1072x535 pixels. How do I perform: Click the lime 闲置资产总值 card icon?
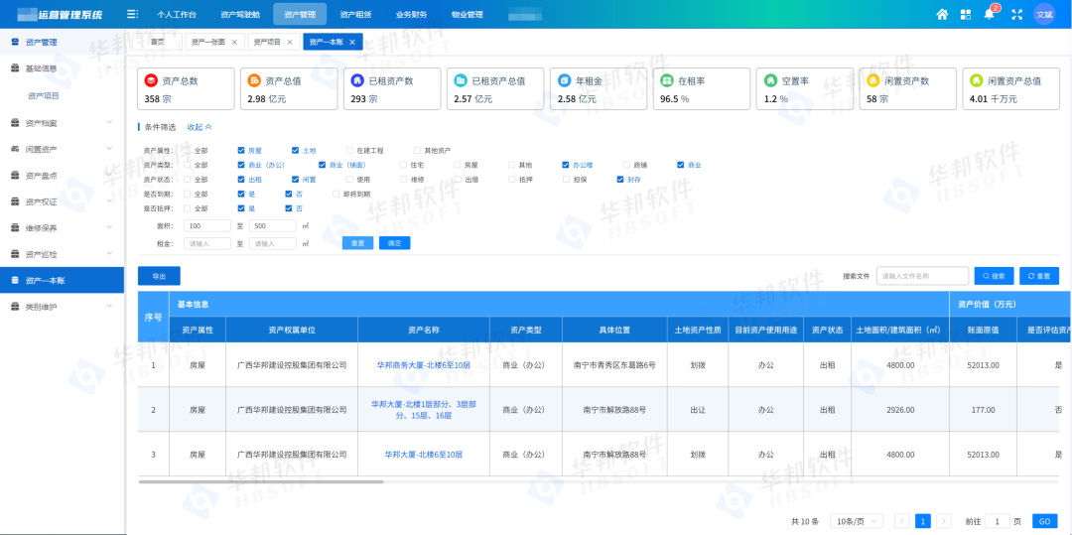pyautogui.click(x=977, y=80)
